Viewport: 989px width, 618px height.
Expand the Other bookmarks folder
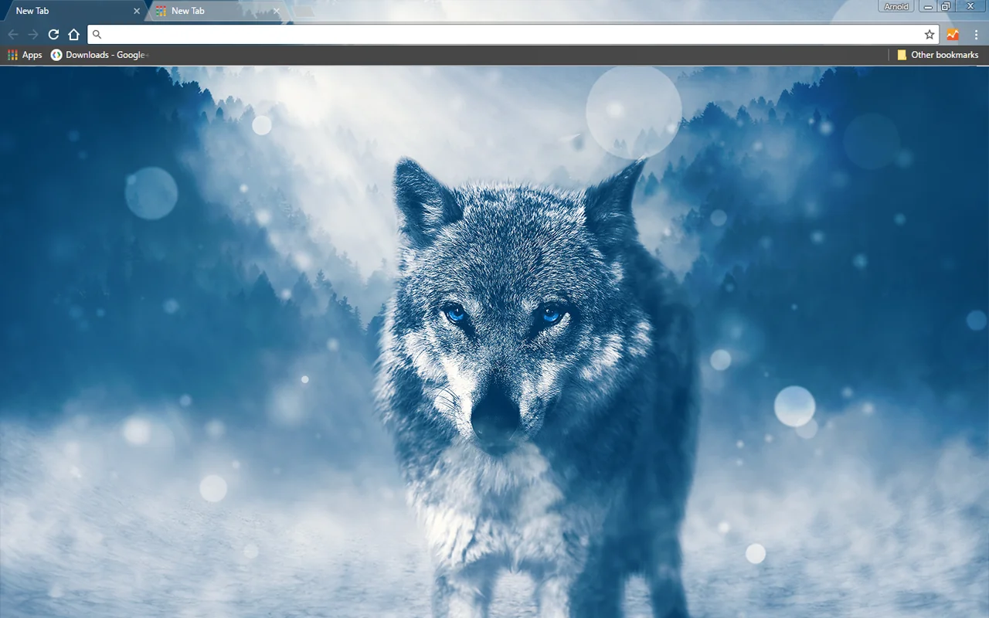(937, 55)
